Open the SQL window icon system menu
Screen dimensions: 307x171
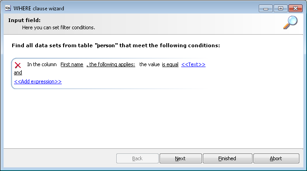pyautogui.click(x=8, y=8)
